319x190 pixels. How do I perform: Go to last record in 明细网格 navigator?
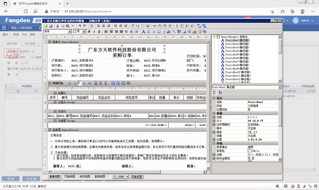tap(90, 83)
